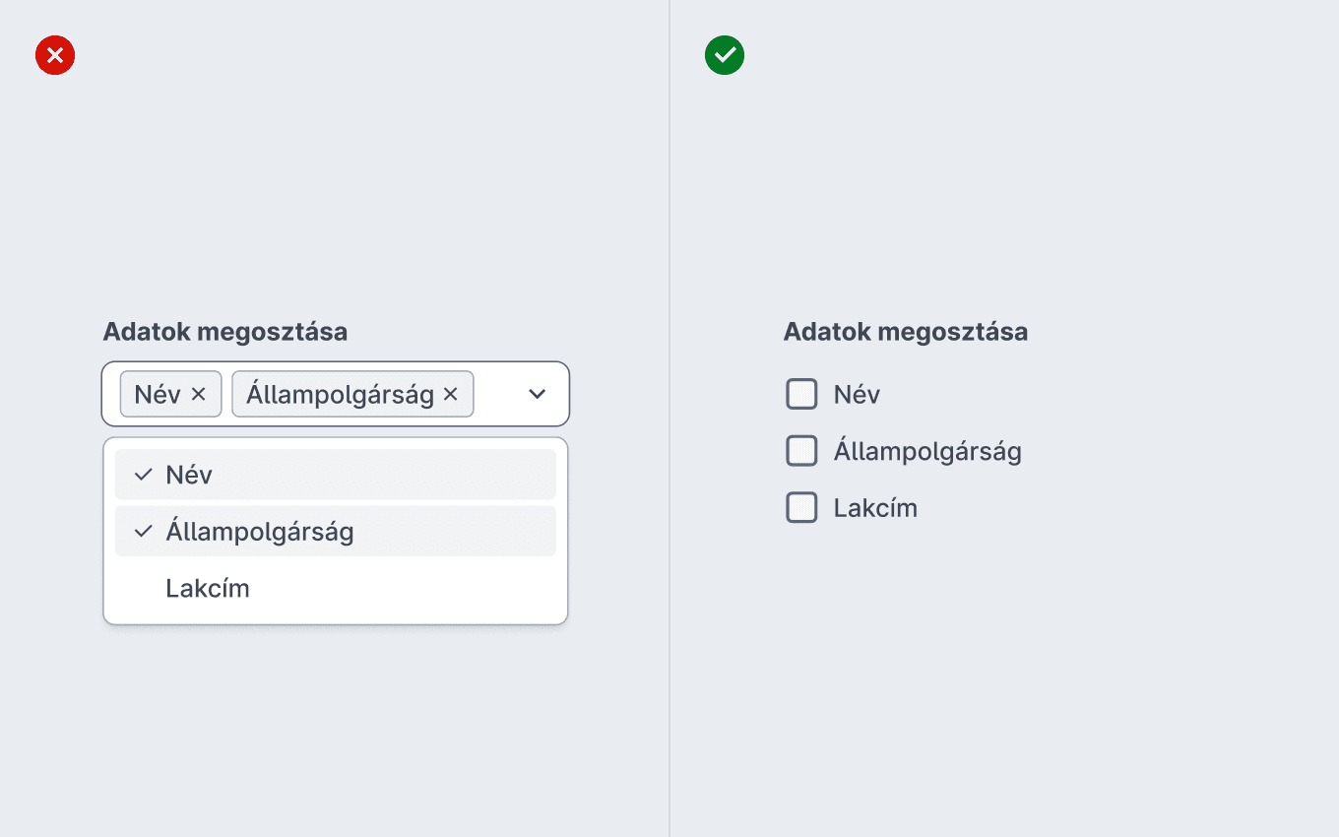Click empty space inside the multi-select field

point(498,394)
